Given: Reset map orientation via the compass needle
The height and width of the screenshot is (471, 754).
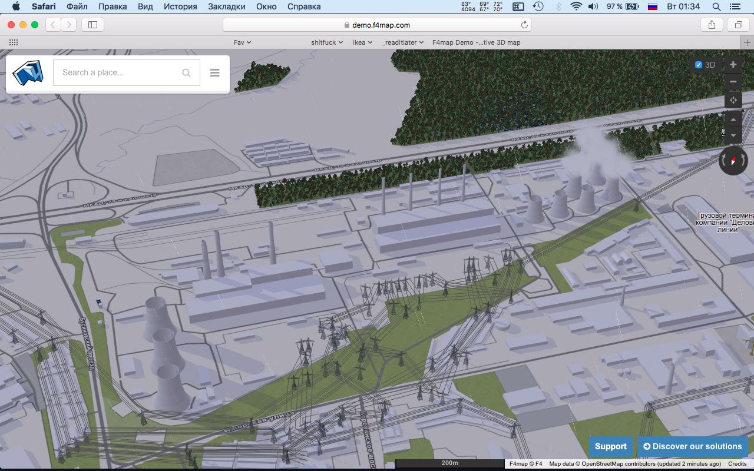Looking at the screenshot, I should 733,160.
